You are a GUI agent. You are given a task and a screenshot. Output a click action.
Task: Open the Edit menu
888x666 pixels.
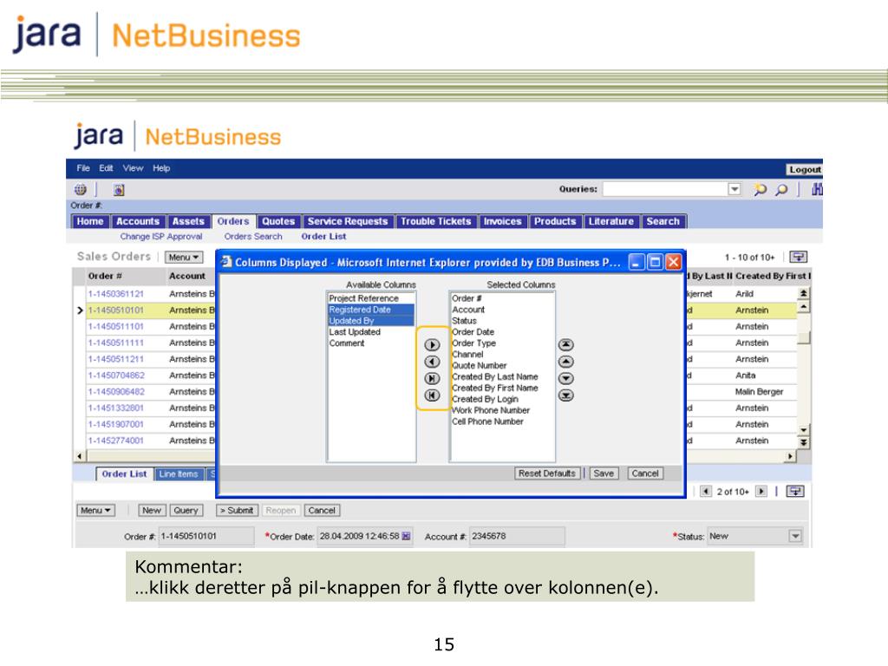click(106, 168)
